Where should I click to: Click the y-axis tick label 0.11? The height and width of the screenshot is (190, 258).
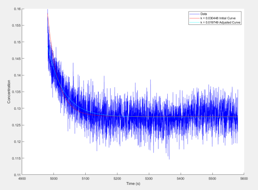coord(18,175)
